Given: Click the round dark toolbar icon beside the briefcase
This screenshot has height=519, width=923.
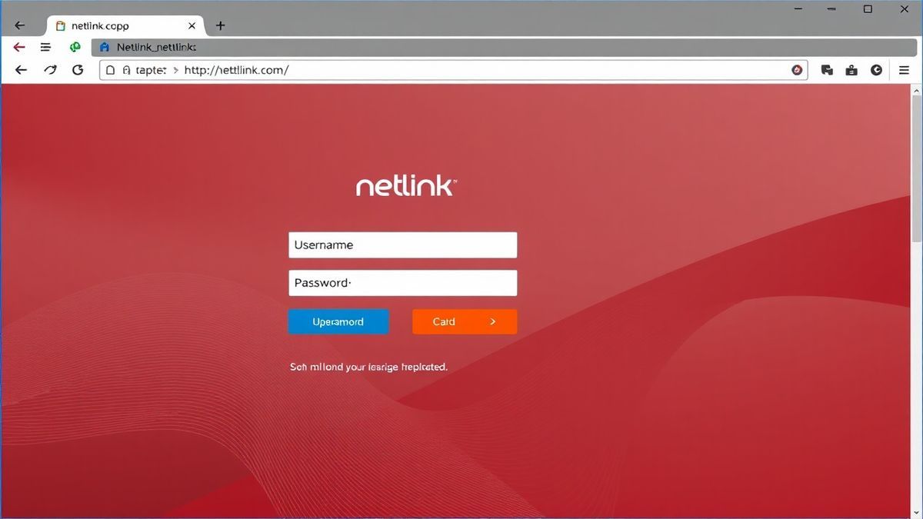Looking at the screenshot, I should [x=876, y=70].
